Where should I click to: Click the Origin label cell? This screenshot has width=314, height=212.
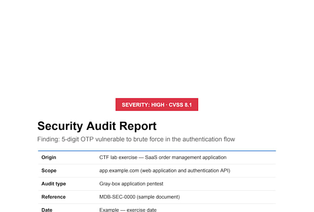pyautogui.click(x=48, y=157)
